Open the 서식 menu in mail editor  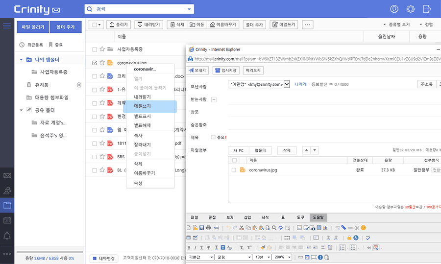265,217
